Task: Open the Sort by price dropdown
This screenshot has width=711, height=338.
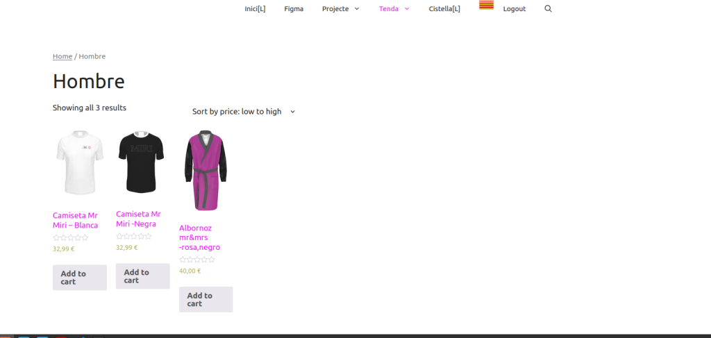Action: pos(243,112)
